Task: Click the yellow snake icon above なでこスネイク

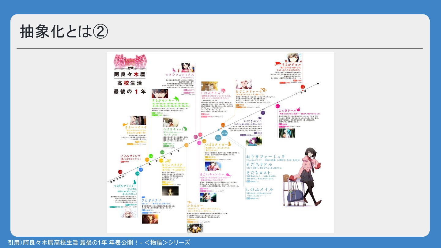Action: tap(168, 160)
